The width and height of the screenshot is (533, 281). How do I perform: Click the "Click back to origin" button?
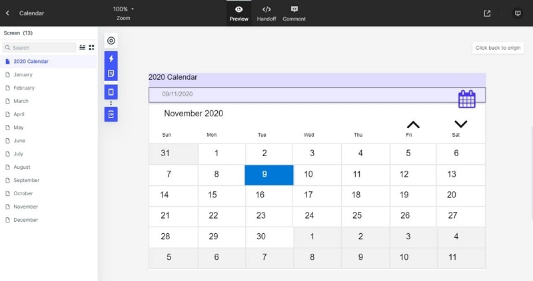click(x=499, y=48)
